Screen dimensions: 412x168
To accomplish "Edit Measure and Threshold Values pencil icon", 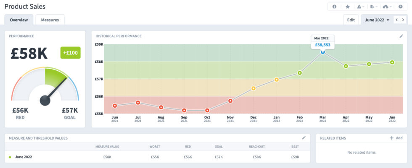I will pos(304,137).
